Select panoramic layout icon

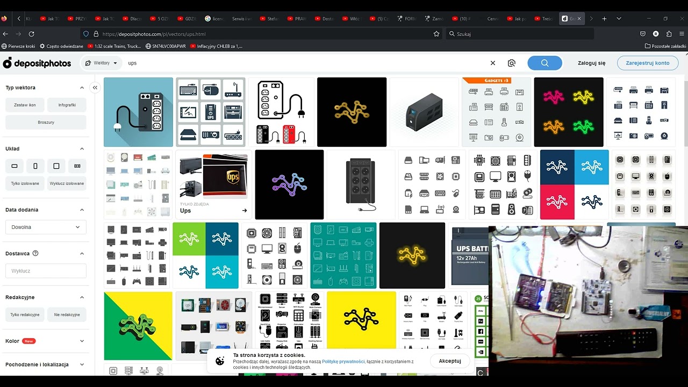tap(77, 166)
